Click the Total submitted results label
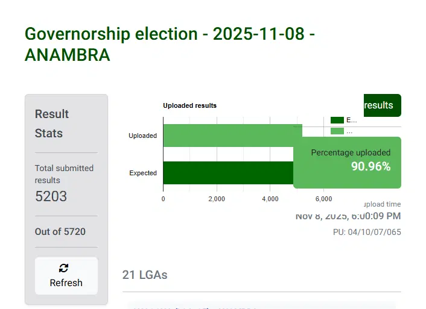Screen dimensions: 426x309 coord(64,174)
